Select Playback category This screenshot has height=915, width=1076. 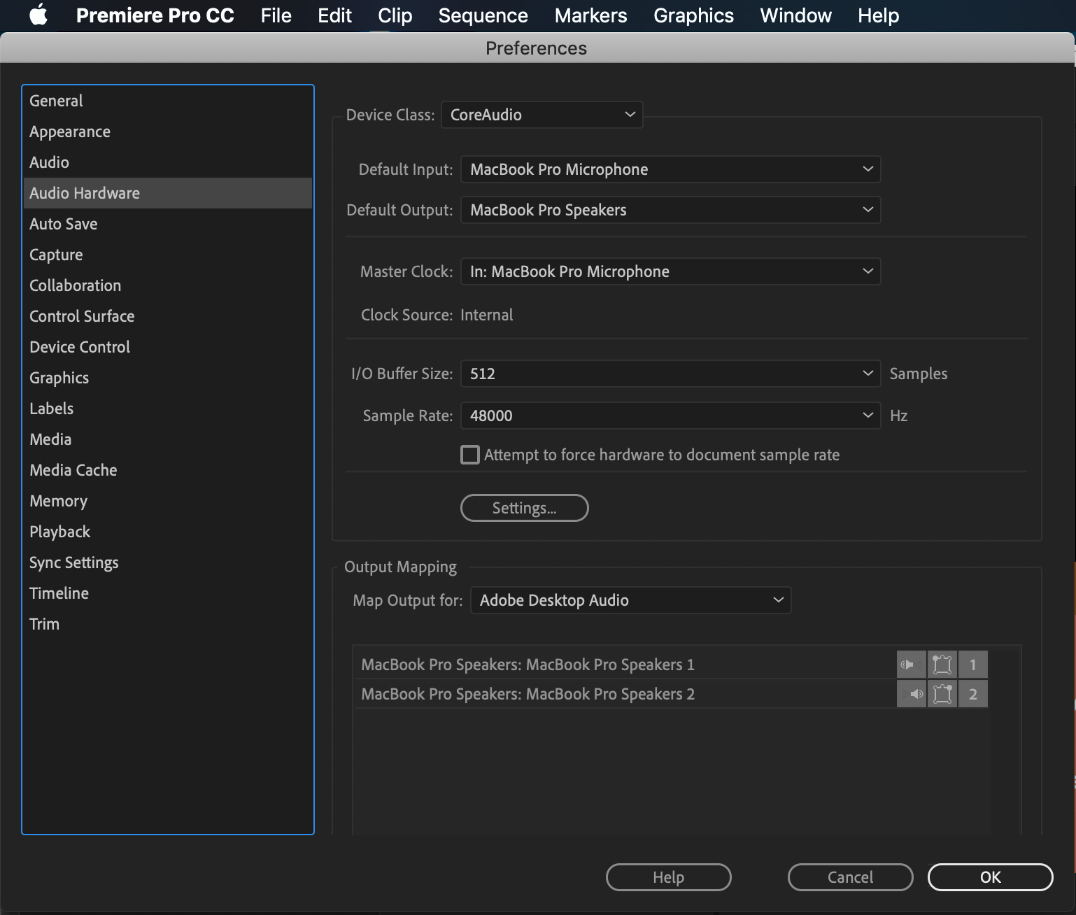click(168, 532)
